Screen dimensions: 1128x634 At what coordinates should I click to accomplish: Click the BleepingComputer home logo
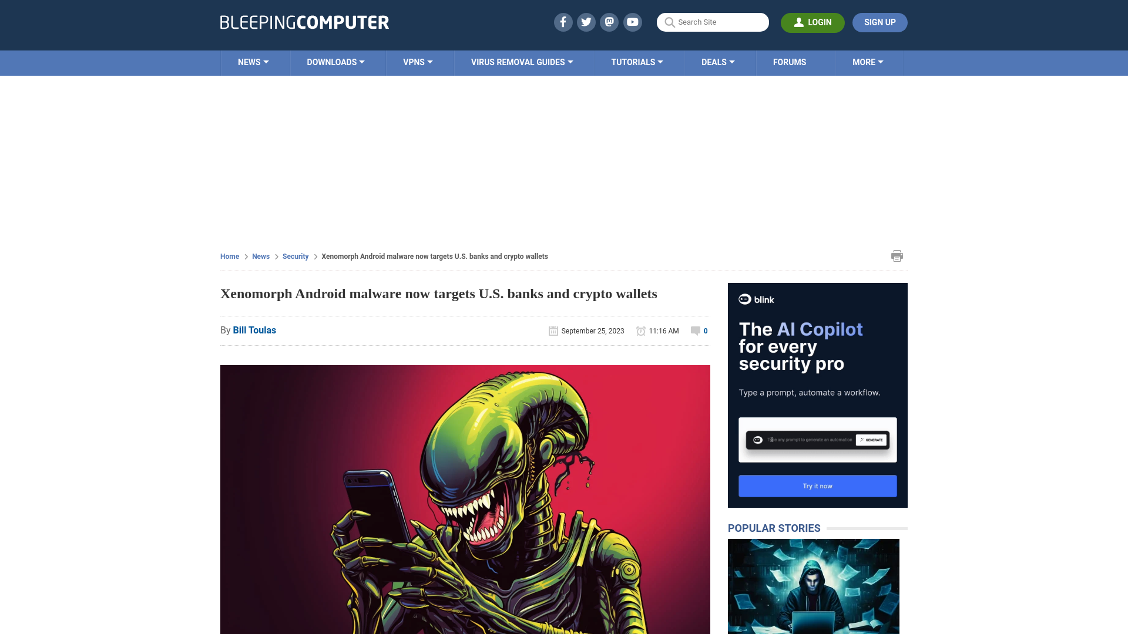[304, 22]
